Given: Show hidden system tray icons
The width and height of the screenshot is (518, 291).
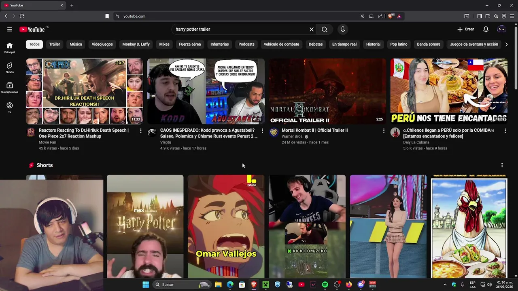Looking at the screenshot, I should [445, 285].
